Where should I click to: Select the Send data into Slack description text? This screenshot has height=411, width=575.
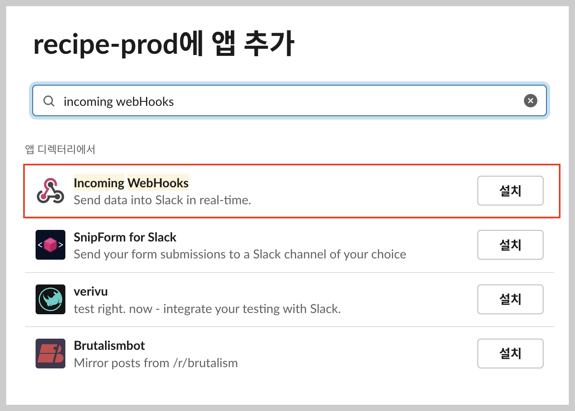(162, 200)
